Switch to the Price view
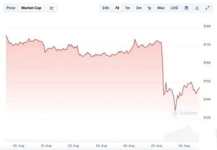Screen dimensions: 217x150 point(11,8)
